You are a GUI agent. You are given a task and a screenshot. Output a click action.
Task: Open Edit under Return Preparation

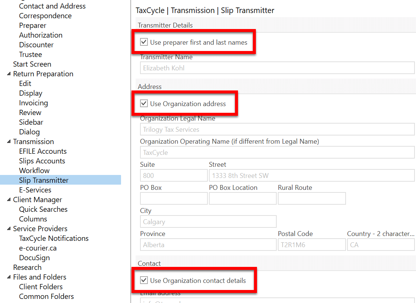(x=25, y=83)
